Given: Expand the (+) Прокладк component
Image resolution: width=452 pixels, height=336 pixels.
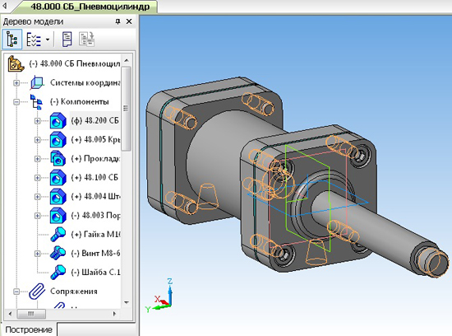Looking at the screenshot, I should click(38, 159).
